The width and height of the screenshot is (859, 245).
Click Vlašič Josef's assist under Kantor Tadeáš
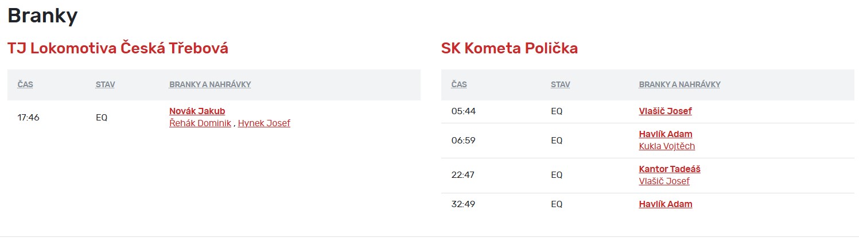664,181
